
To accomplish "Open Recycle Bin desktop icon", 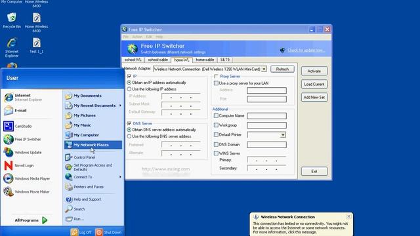I will pos(12,20).
